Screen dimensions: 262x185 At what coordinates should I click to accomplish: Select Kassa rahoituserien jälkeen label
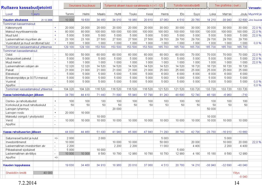click(x=22, y=132)
